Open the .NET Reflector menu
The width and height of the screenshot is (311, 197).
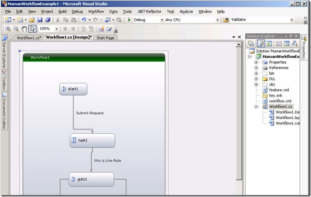click(x=149, y=12)
